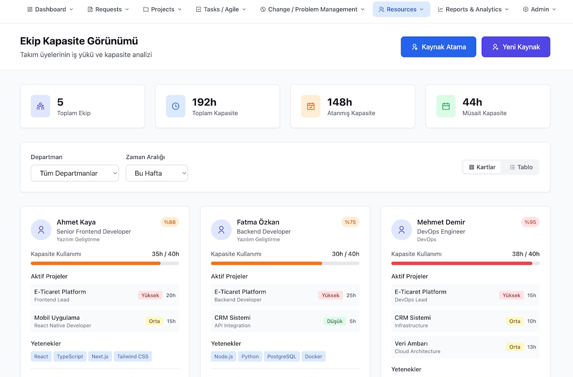Click Ahmet Kaya's capacity usage bar
Image resolution: width=573 pixels, height=377 pixels.
(x=105, y=264)
